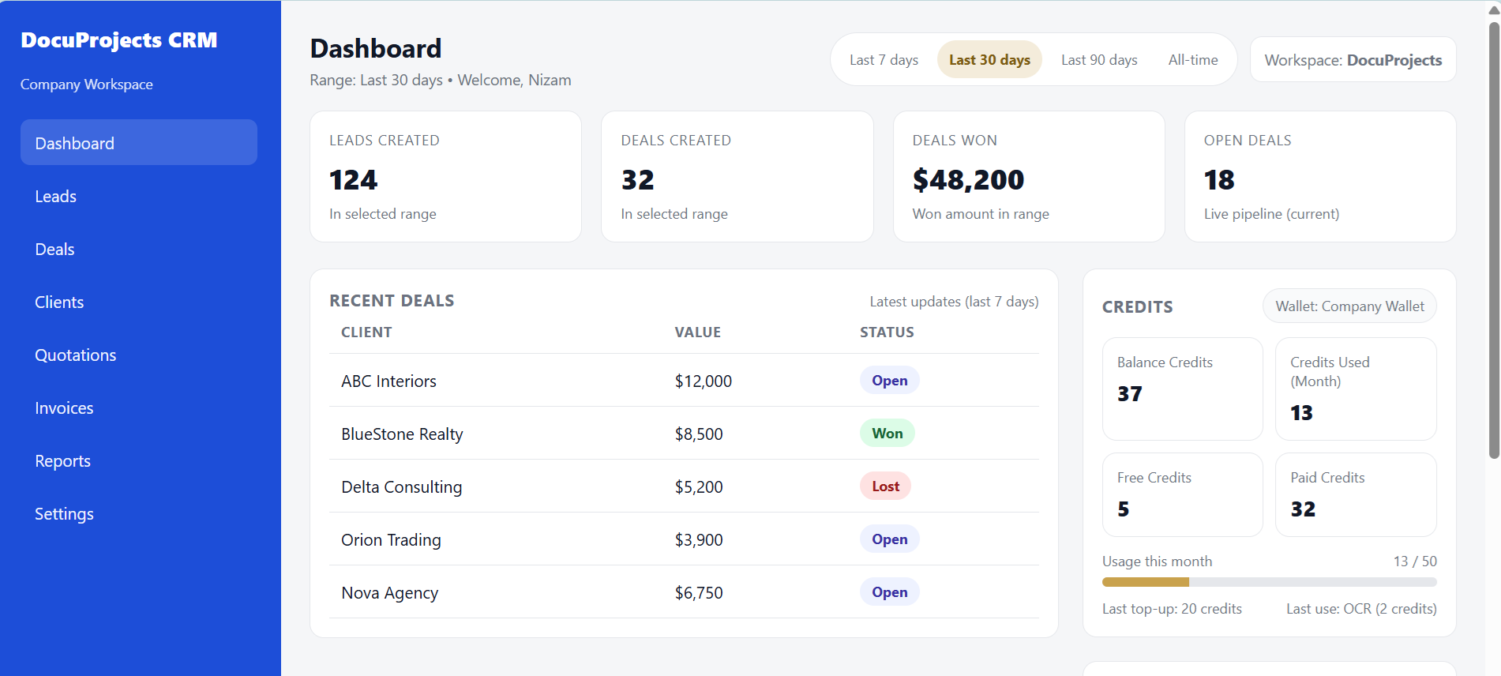Viewport: 1501px width, 676px height.
Task: Open the Leads page in sidebar
Action: (x=56, y=197)
